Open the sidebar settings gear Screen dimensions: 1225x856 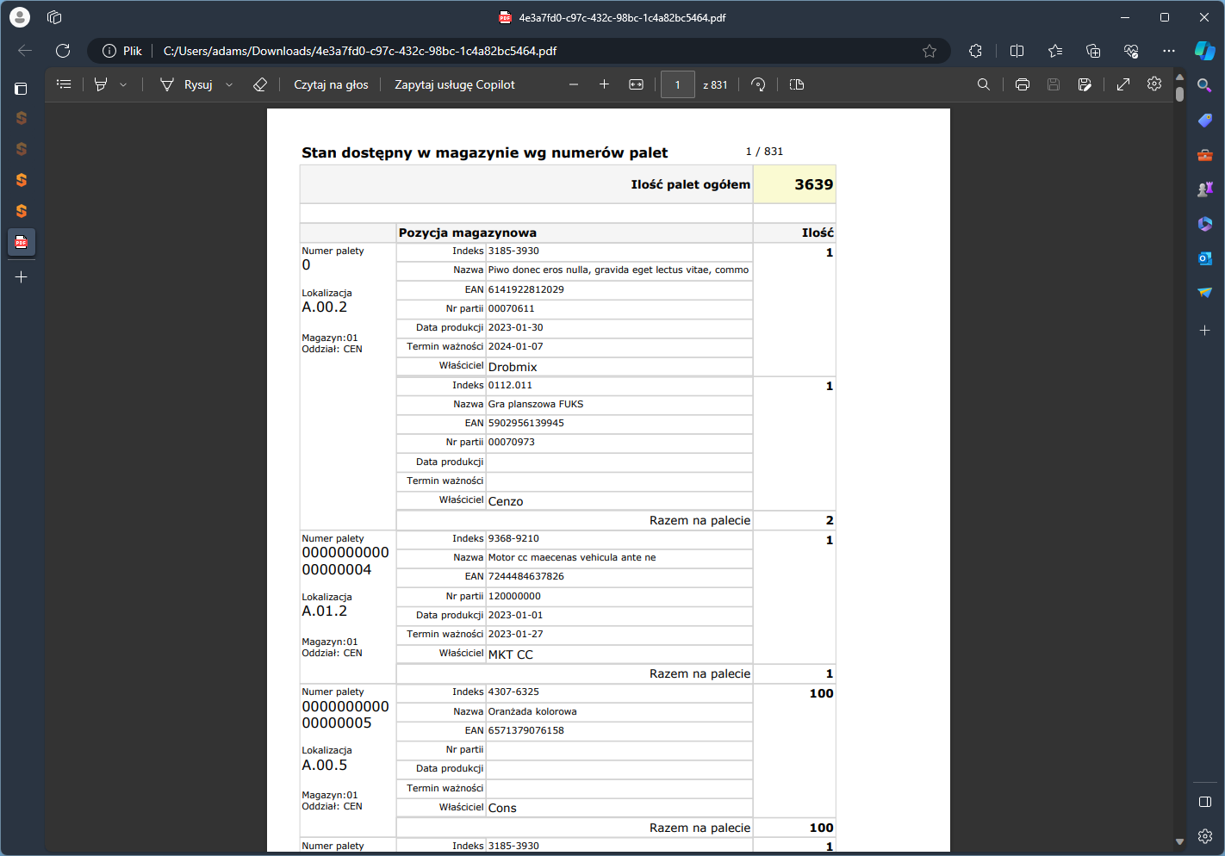tap(1205, 836)
